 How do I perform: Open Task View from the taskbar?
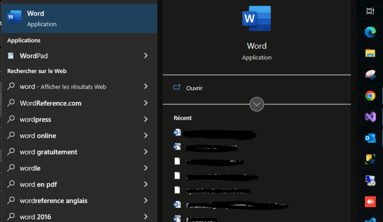[x=370, y=11]
